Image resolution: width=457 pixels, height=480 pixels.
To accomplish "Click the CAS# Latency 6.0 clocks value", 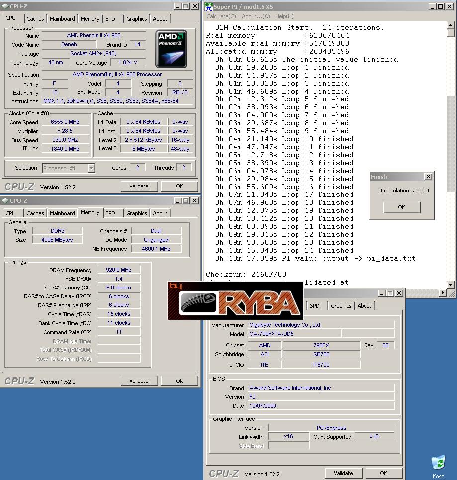I will (x=119, y=288).
